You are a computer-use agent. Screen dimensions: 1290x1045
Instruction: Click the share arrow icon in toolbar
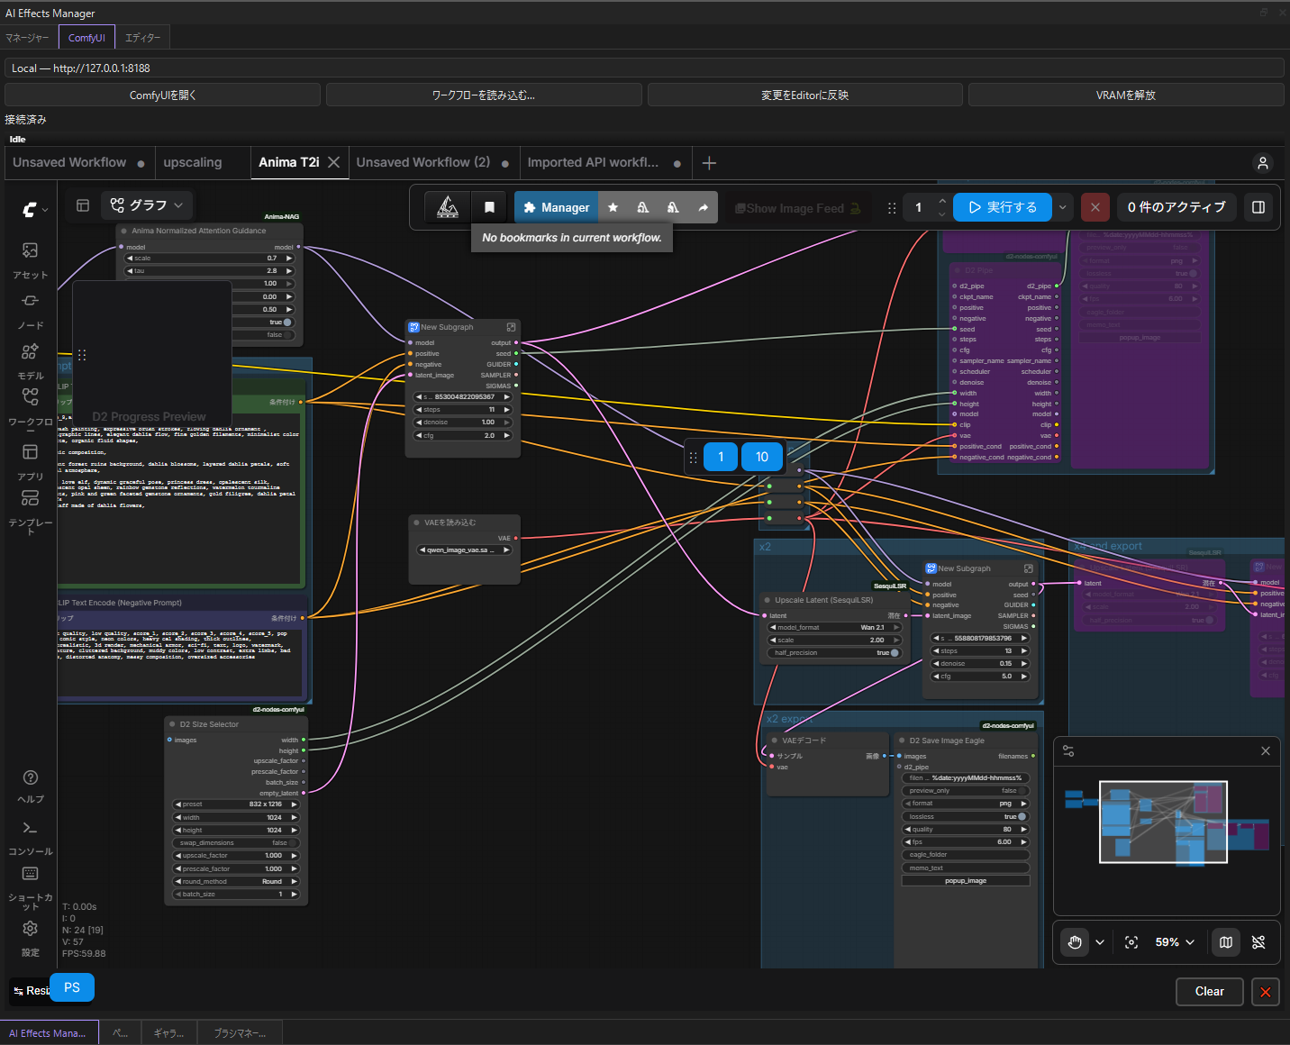click(703, 207)
